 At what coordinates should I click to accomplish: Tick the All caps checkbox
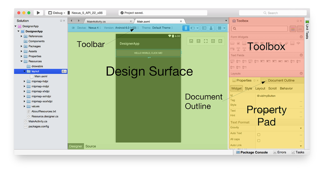pos(259,140)
